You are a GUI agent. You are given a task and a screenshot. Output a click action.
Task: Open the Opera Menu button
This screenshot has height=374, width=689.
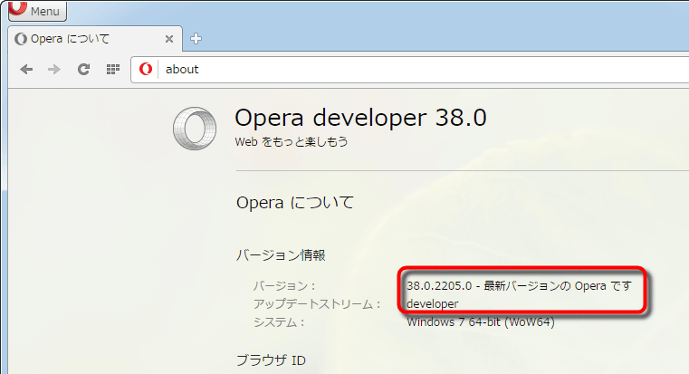(37, 11)
